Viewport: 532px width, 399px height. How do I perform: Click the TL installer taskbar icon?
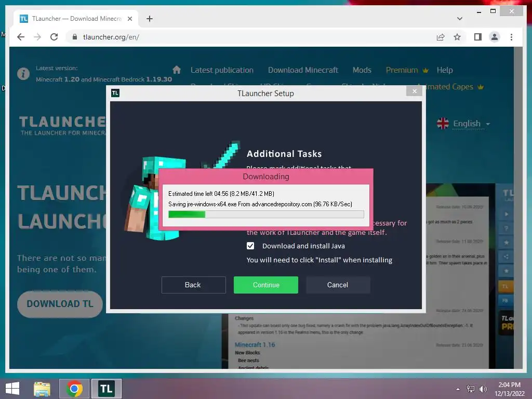pyautogui.click(x=106, y=389)
